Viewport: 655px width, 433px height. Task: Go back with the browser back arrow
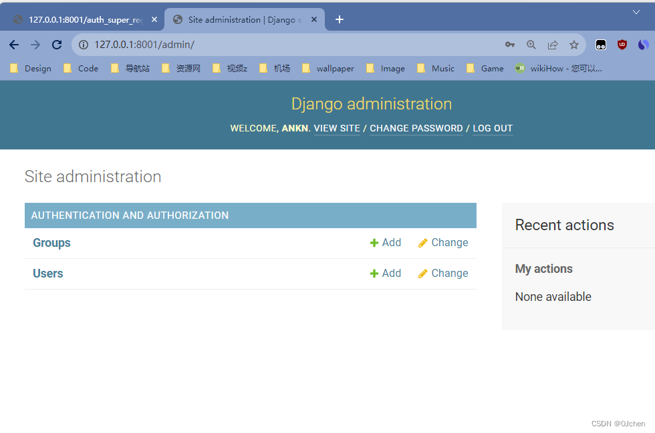[x=14, y=45]
